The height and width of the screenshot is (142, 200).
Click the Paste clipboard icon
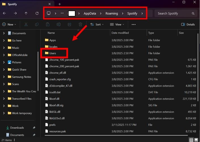tap(48, 24)
